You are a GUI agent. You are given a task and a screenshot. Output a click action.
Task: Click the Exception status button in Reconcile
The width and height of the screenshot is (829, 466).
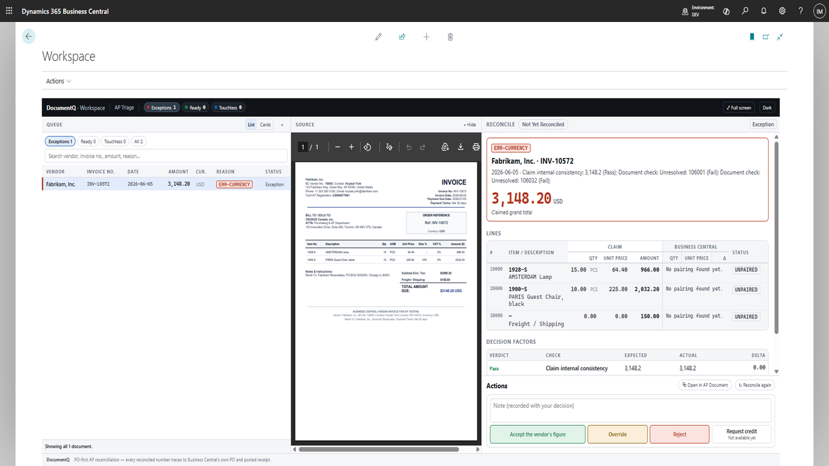(763, 124)
